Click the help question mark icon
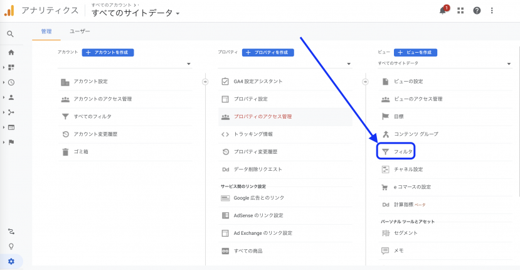This screenshot has height=270, width=520. point(477,11)
